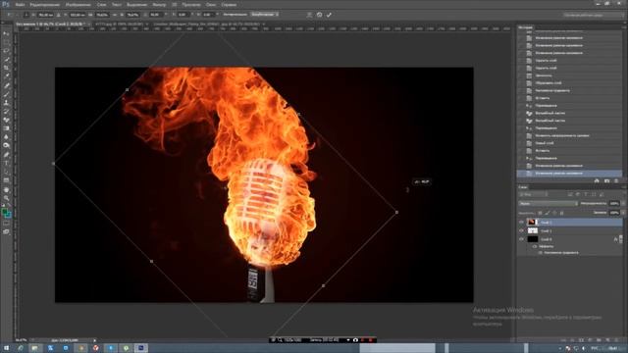
Task: Switch to warp mode in options bar
Action: (x=309, y=15)
